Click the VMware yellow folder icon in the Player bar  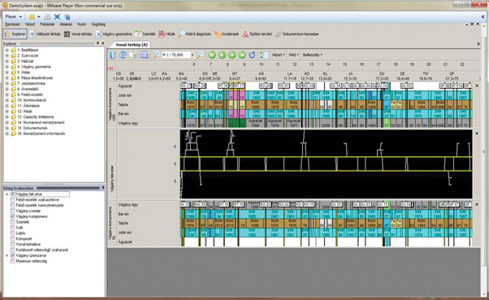click(32, 17)
